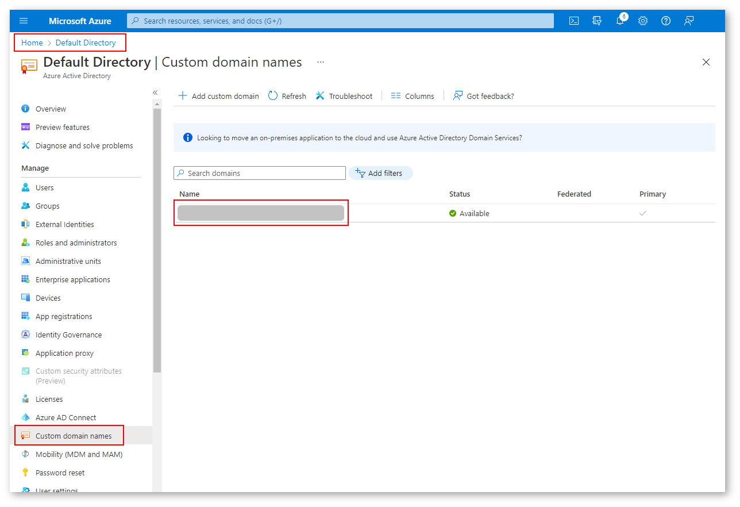Click the scrollbar up arrow in left menu
Screen dimensions: 740x507
coord(157,103)
